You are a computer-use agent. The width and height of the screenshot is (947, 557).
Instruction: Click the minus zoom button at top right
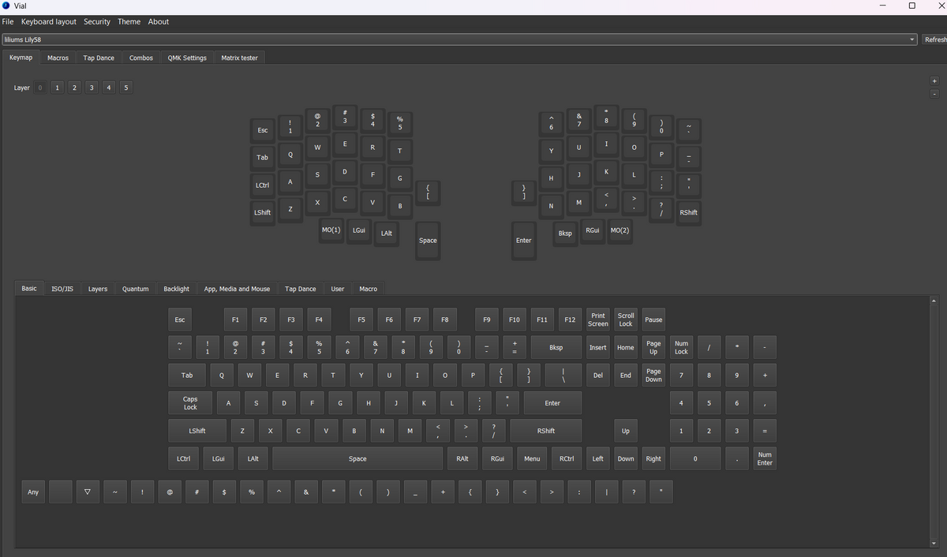coord(935,93)
